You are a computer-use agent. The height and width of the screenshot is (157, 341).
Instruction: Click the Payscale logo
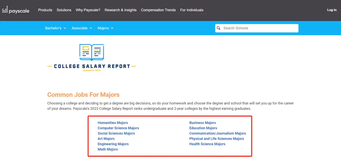(16, 10)
